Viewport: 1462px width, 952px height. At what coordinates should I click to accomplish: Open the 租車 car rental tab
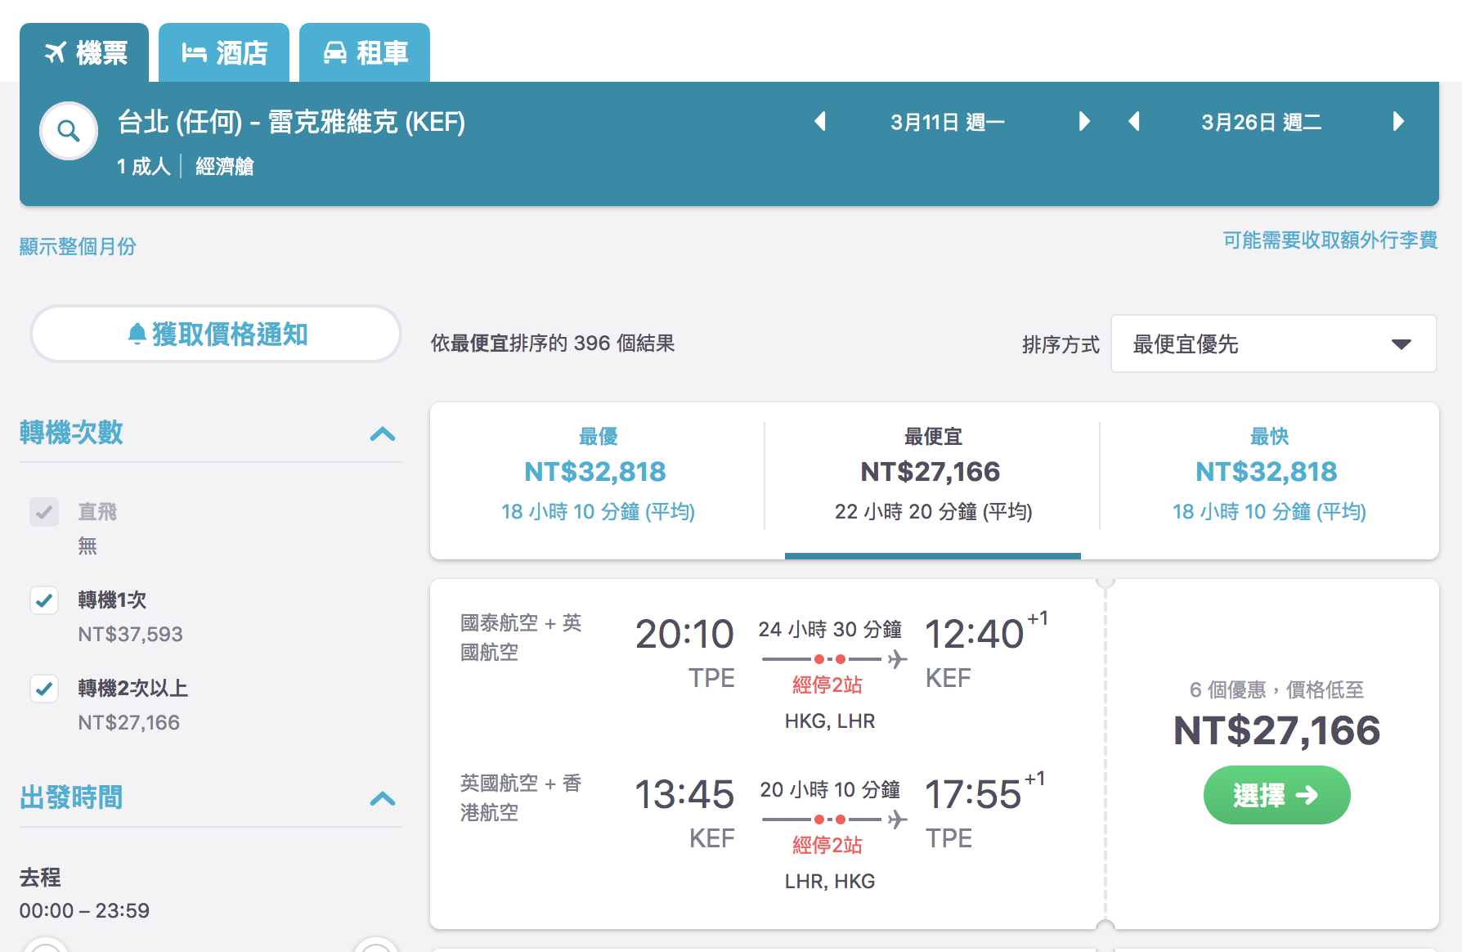click(x=365, y=53)
